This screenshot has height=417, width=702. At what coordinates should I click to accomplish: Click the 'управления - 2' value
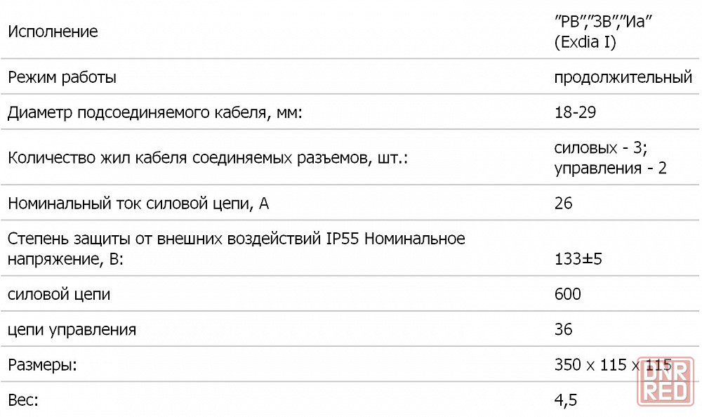610,168
